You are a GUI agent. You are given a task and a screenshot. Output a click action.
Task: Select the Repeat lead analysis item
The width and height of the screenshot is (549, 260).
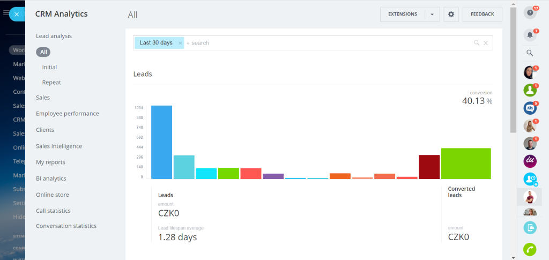[x=51, y=83]
